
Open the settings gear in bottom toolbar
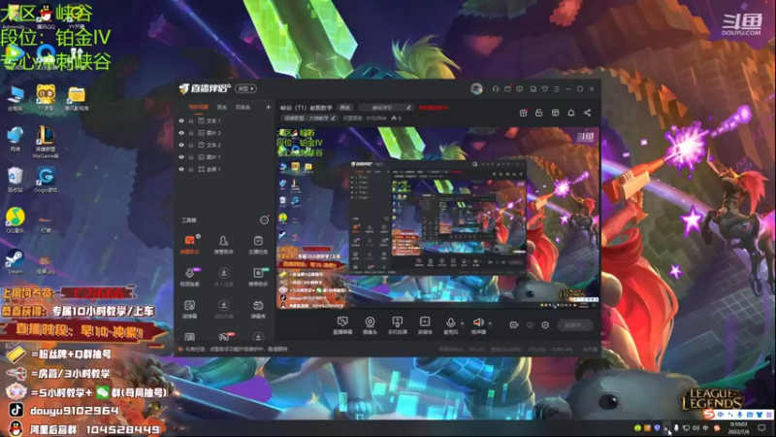pyautogui.click(x=545, y=325)
